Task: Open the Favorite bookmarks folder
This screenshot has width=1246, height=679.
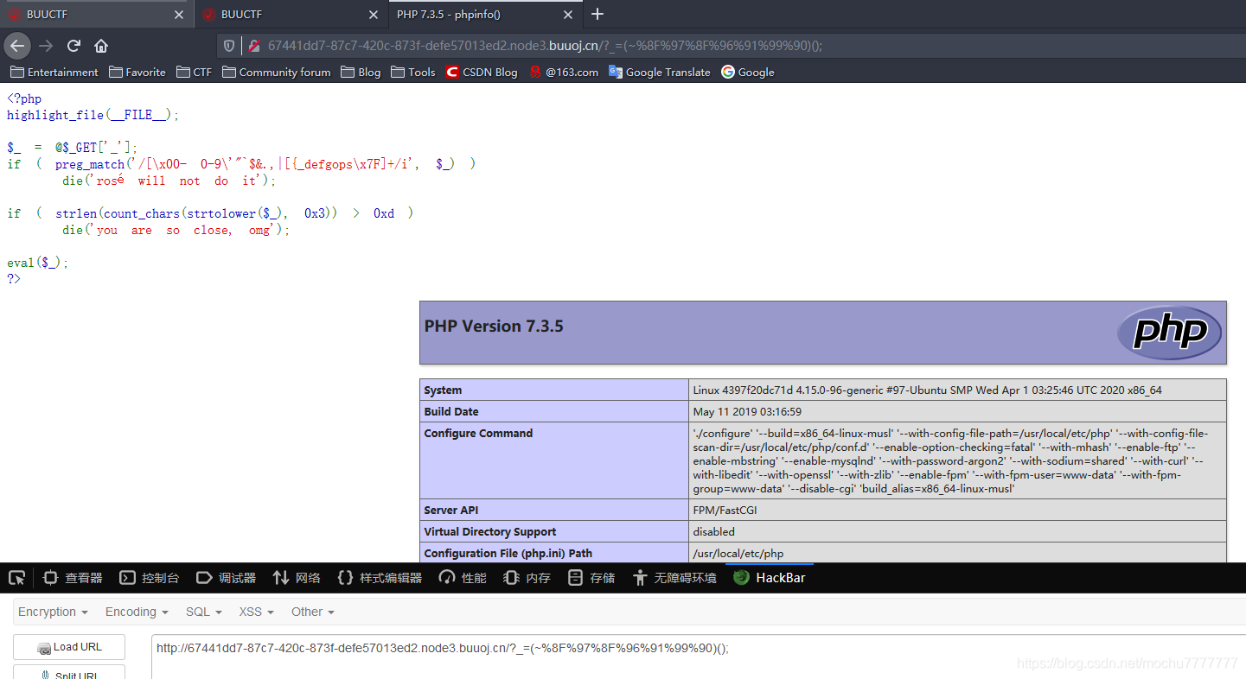Action: pyautogui.click(x=137, y=72)
